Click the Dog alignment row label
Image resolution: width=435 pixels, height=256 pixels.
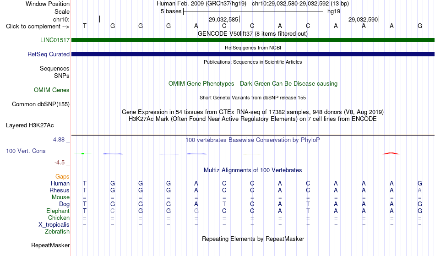click(x=64, y=204)
